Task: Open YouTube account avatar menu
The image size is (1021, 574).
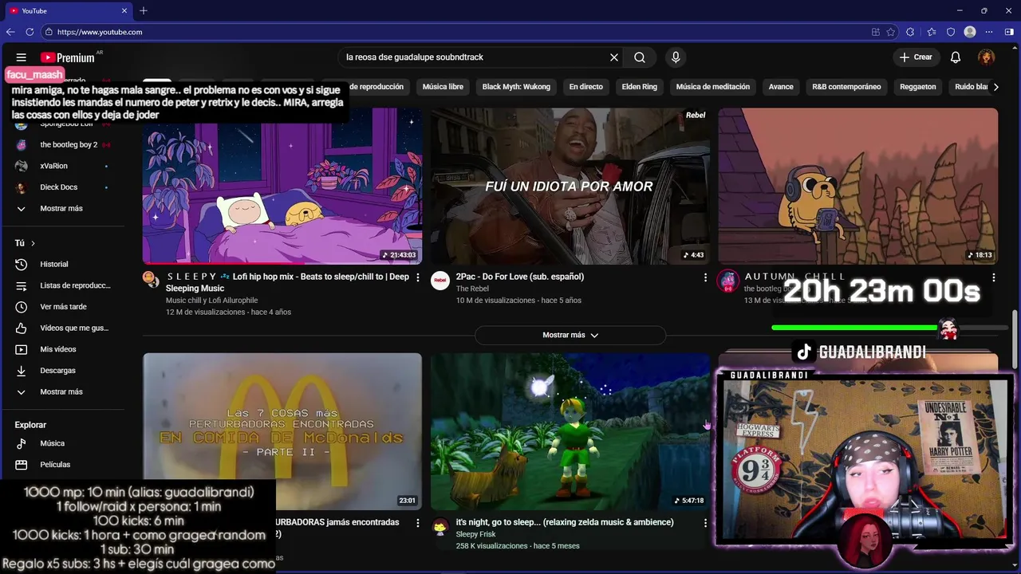Action: [x=987, y=57]
